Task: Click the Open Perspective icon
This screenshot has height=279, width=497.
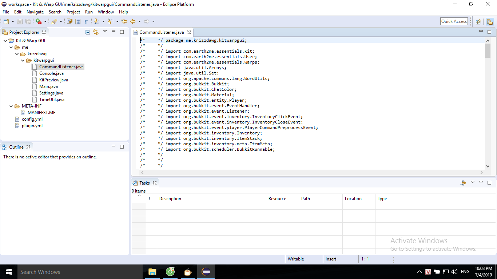Action: [478, 22]
